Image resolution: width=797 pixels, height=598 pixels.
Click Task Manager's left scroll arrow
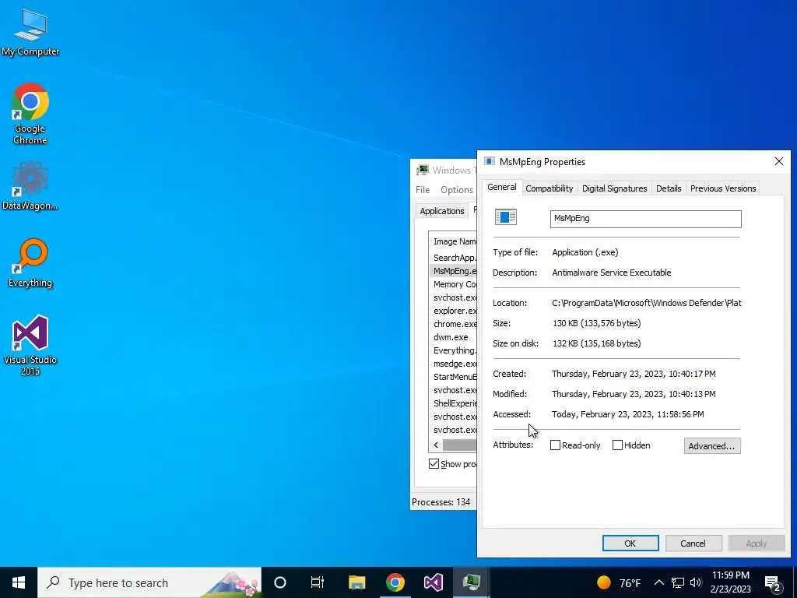point(436,445)
